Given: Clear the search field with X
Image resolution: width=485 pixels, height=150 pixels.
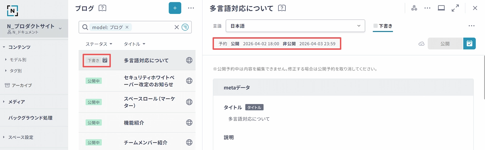Looking at the screenshot, I should pos(177,27).
